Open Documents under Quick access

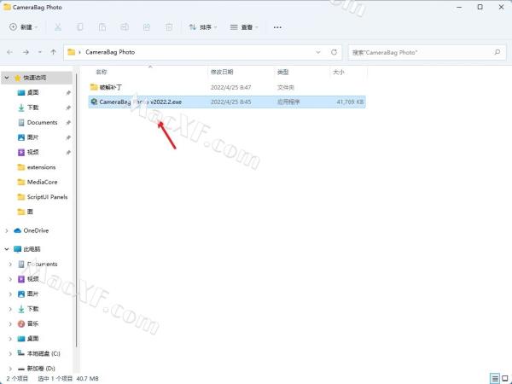point(42,122)
